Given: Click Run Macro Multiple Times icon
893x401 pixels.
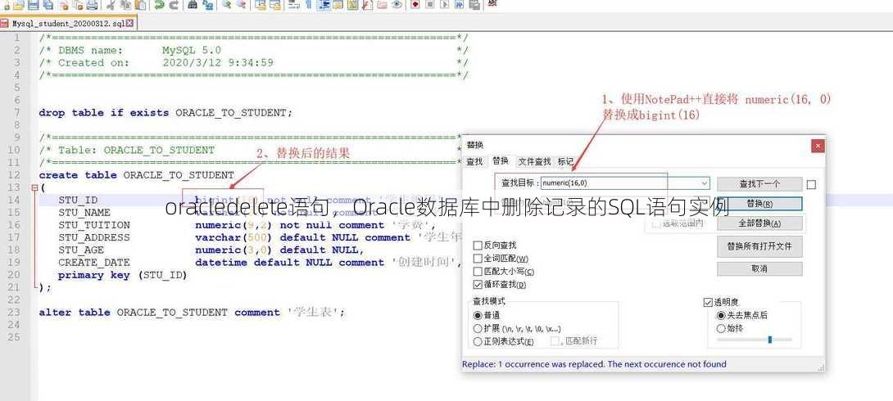Looking at the screenshot, I should click(459, 5).
